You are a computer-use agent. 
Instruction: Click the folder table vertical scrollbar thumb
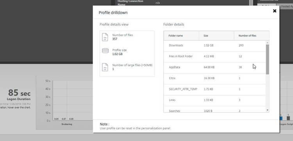click(x=267, y=59)
